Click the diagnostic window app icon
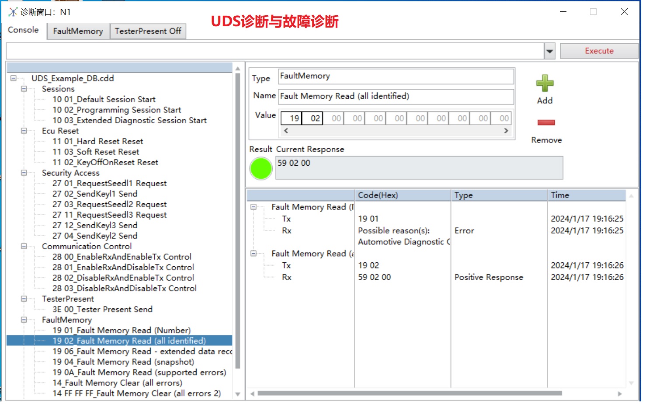 point(13,12)
